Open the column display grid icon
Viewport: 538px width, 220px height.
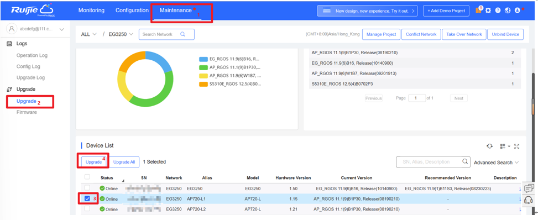click(503, 146)
